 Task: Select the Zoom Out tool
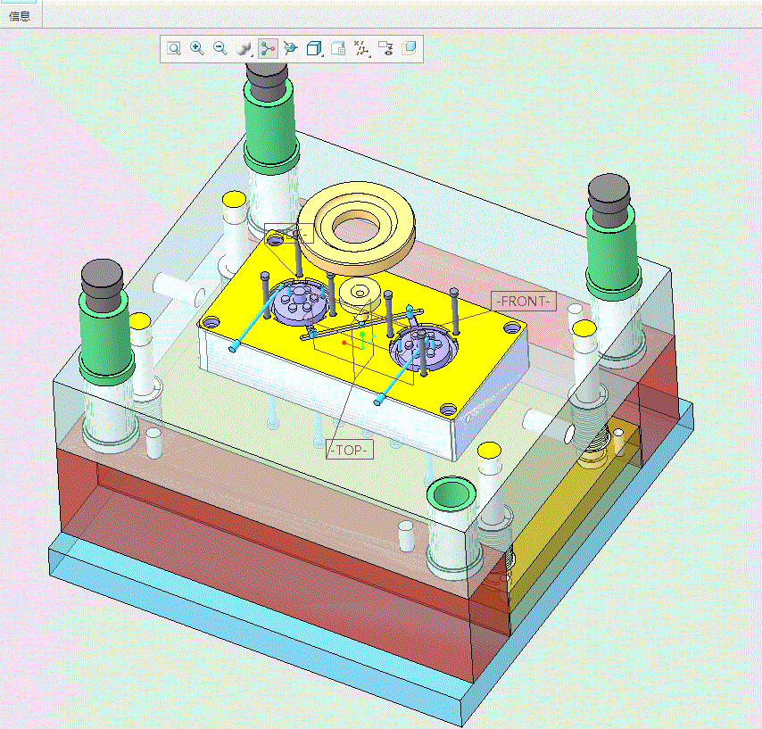220,48
